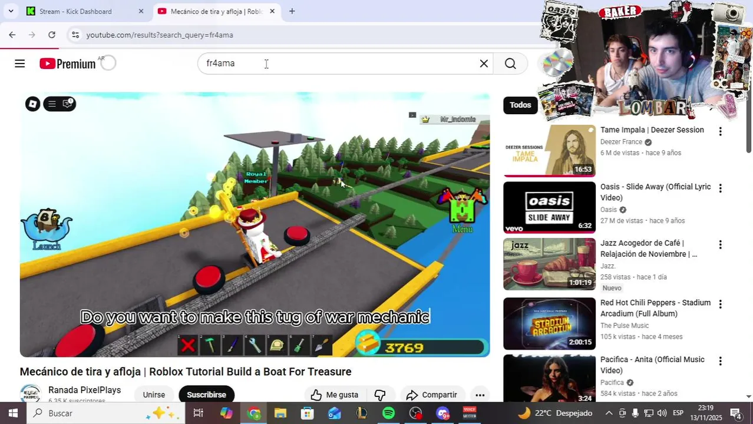Open the tab search dropdown arrow
The width and height of the screenshot is (753, 424).
(x=11, y=11)
